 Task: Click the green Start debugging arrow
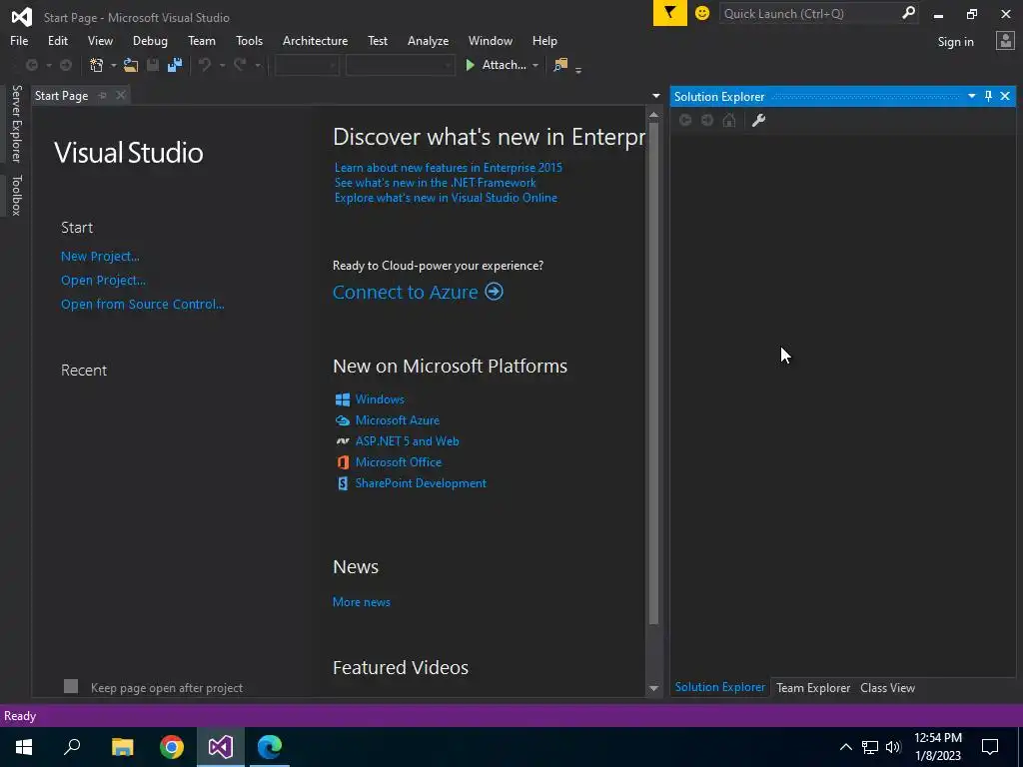(470, 65)
